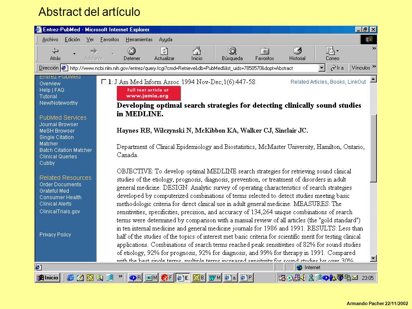This screenshot has height=309, width=412.
Task: Open the Related Articles link
Action: point(309,82)
